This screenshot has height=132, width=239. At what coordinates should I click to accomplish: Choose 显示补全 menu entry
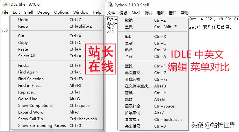153,106
